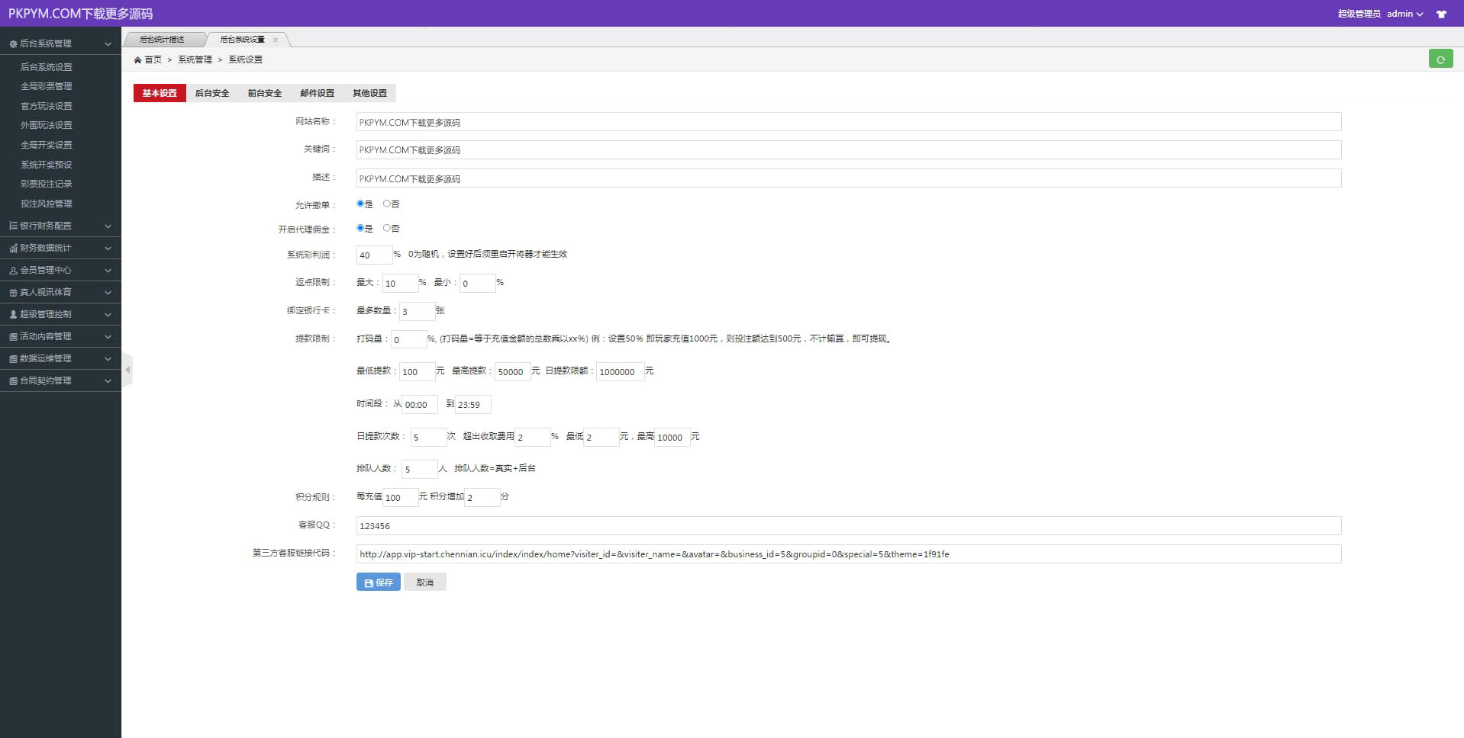The image size is (1464, 738).
Task: Click the 客服QQ input field
Action: [x=849, y=526]
